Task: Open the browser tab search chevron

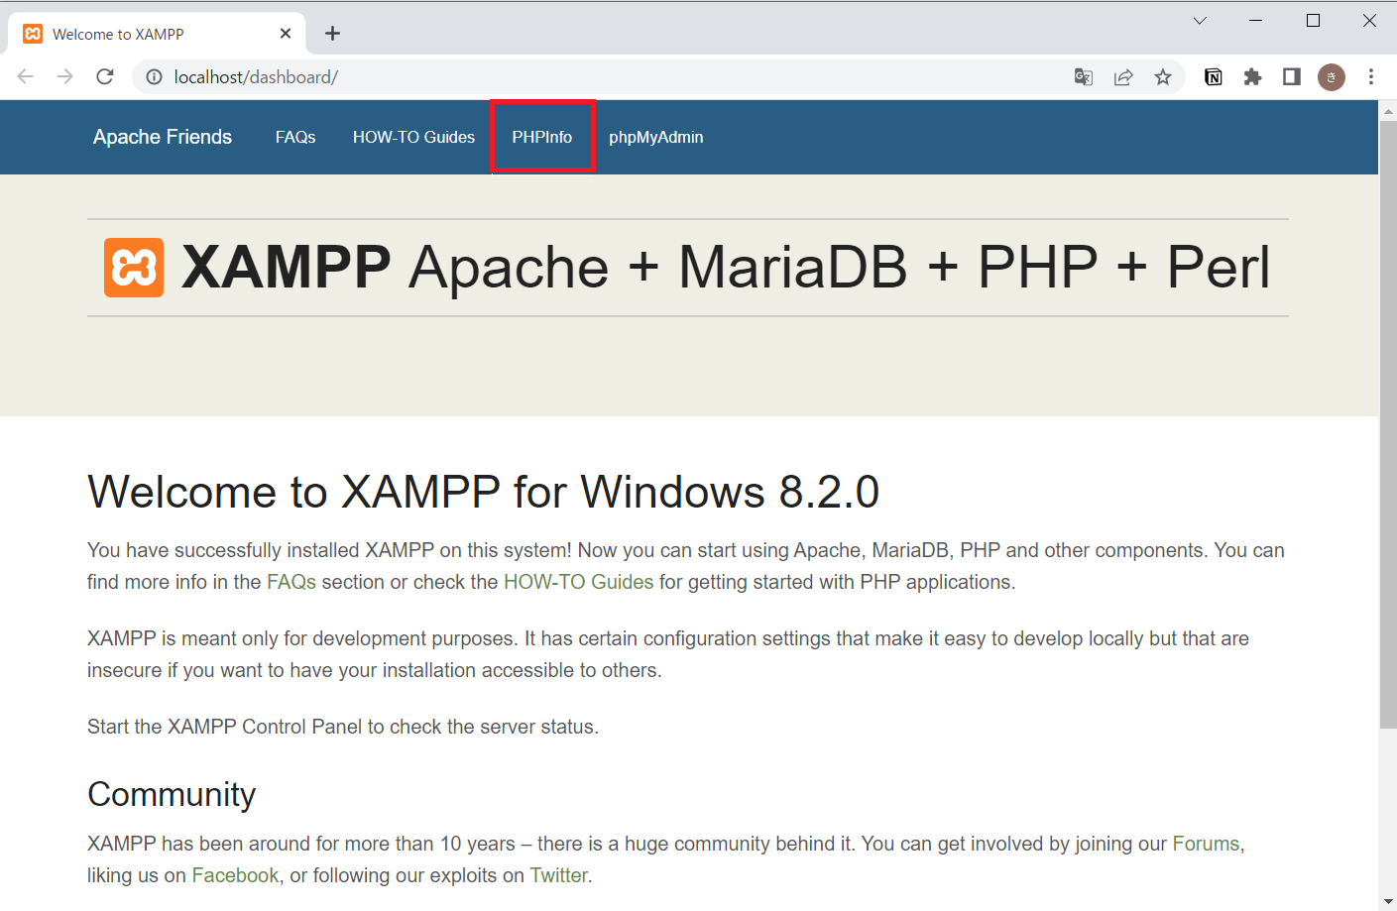Action: point(1200,20)
